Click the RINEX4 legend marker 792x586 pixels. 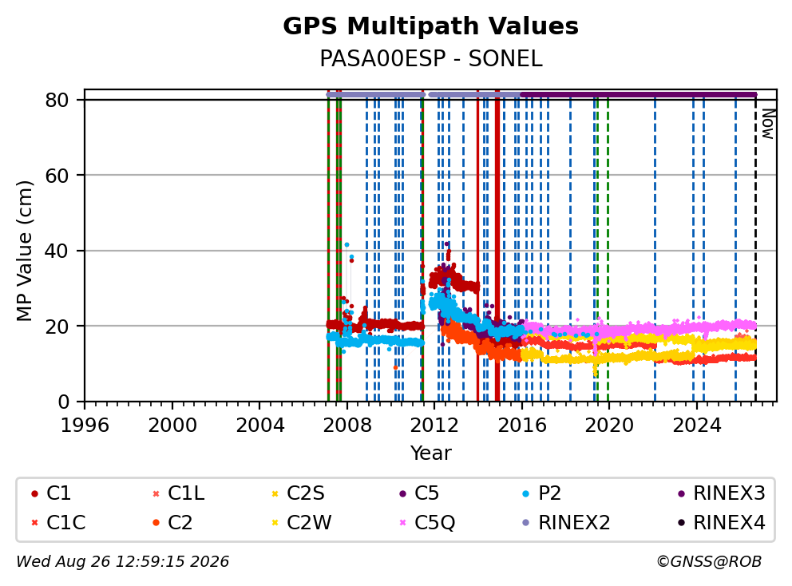[x=681, y=523]
